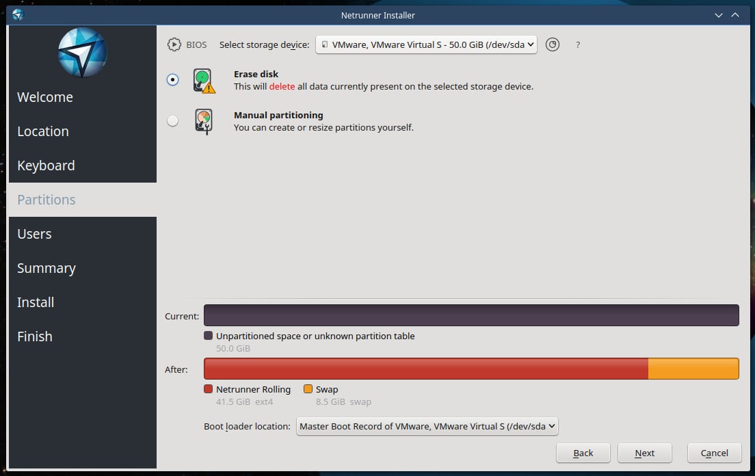Click the question mark help icon

click(578, 44)
